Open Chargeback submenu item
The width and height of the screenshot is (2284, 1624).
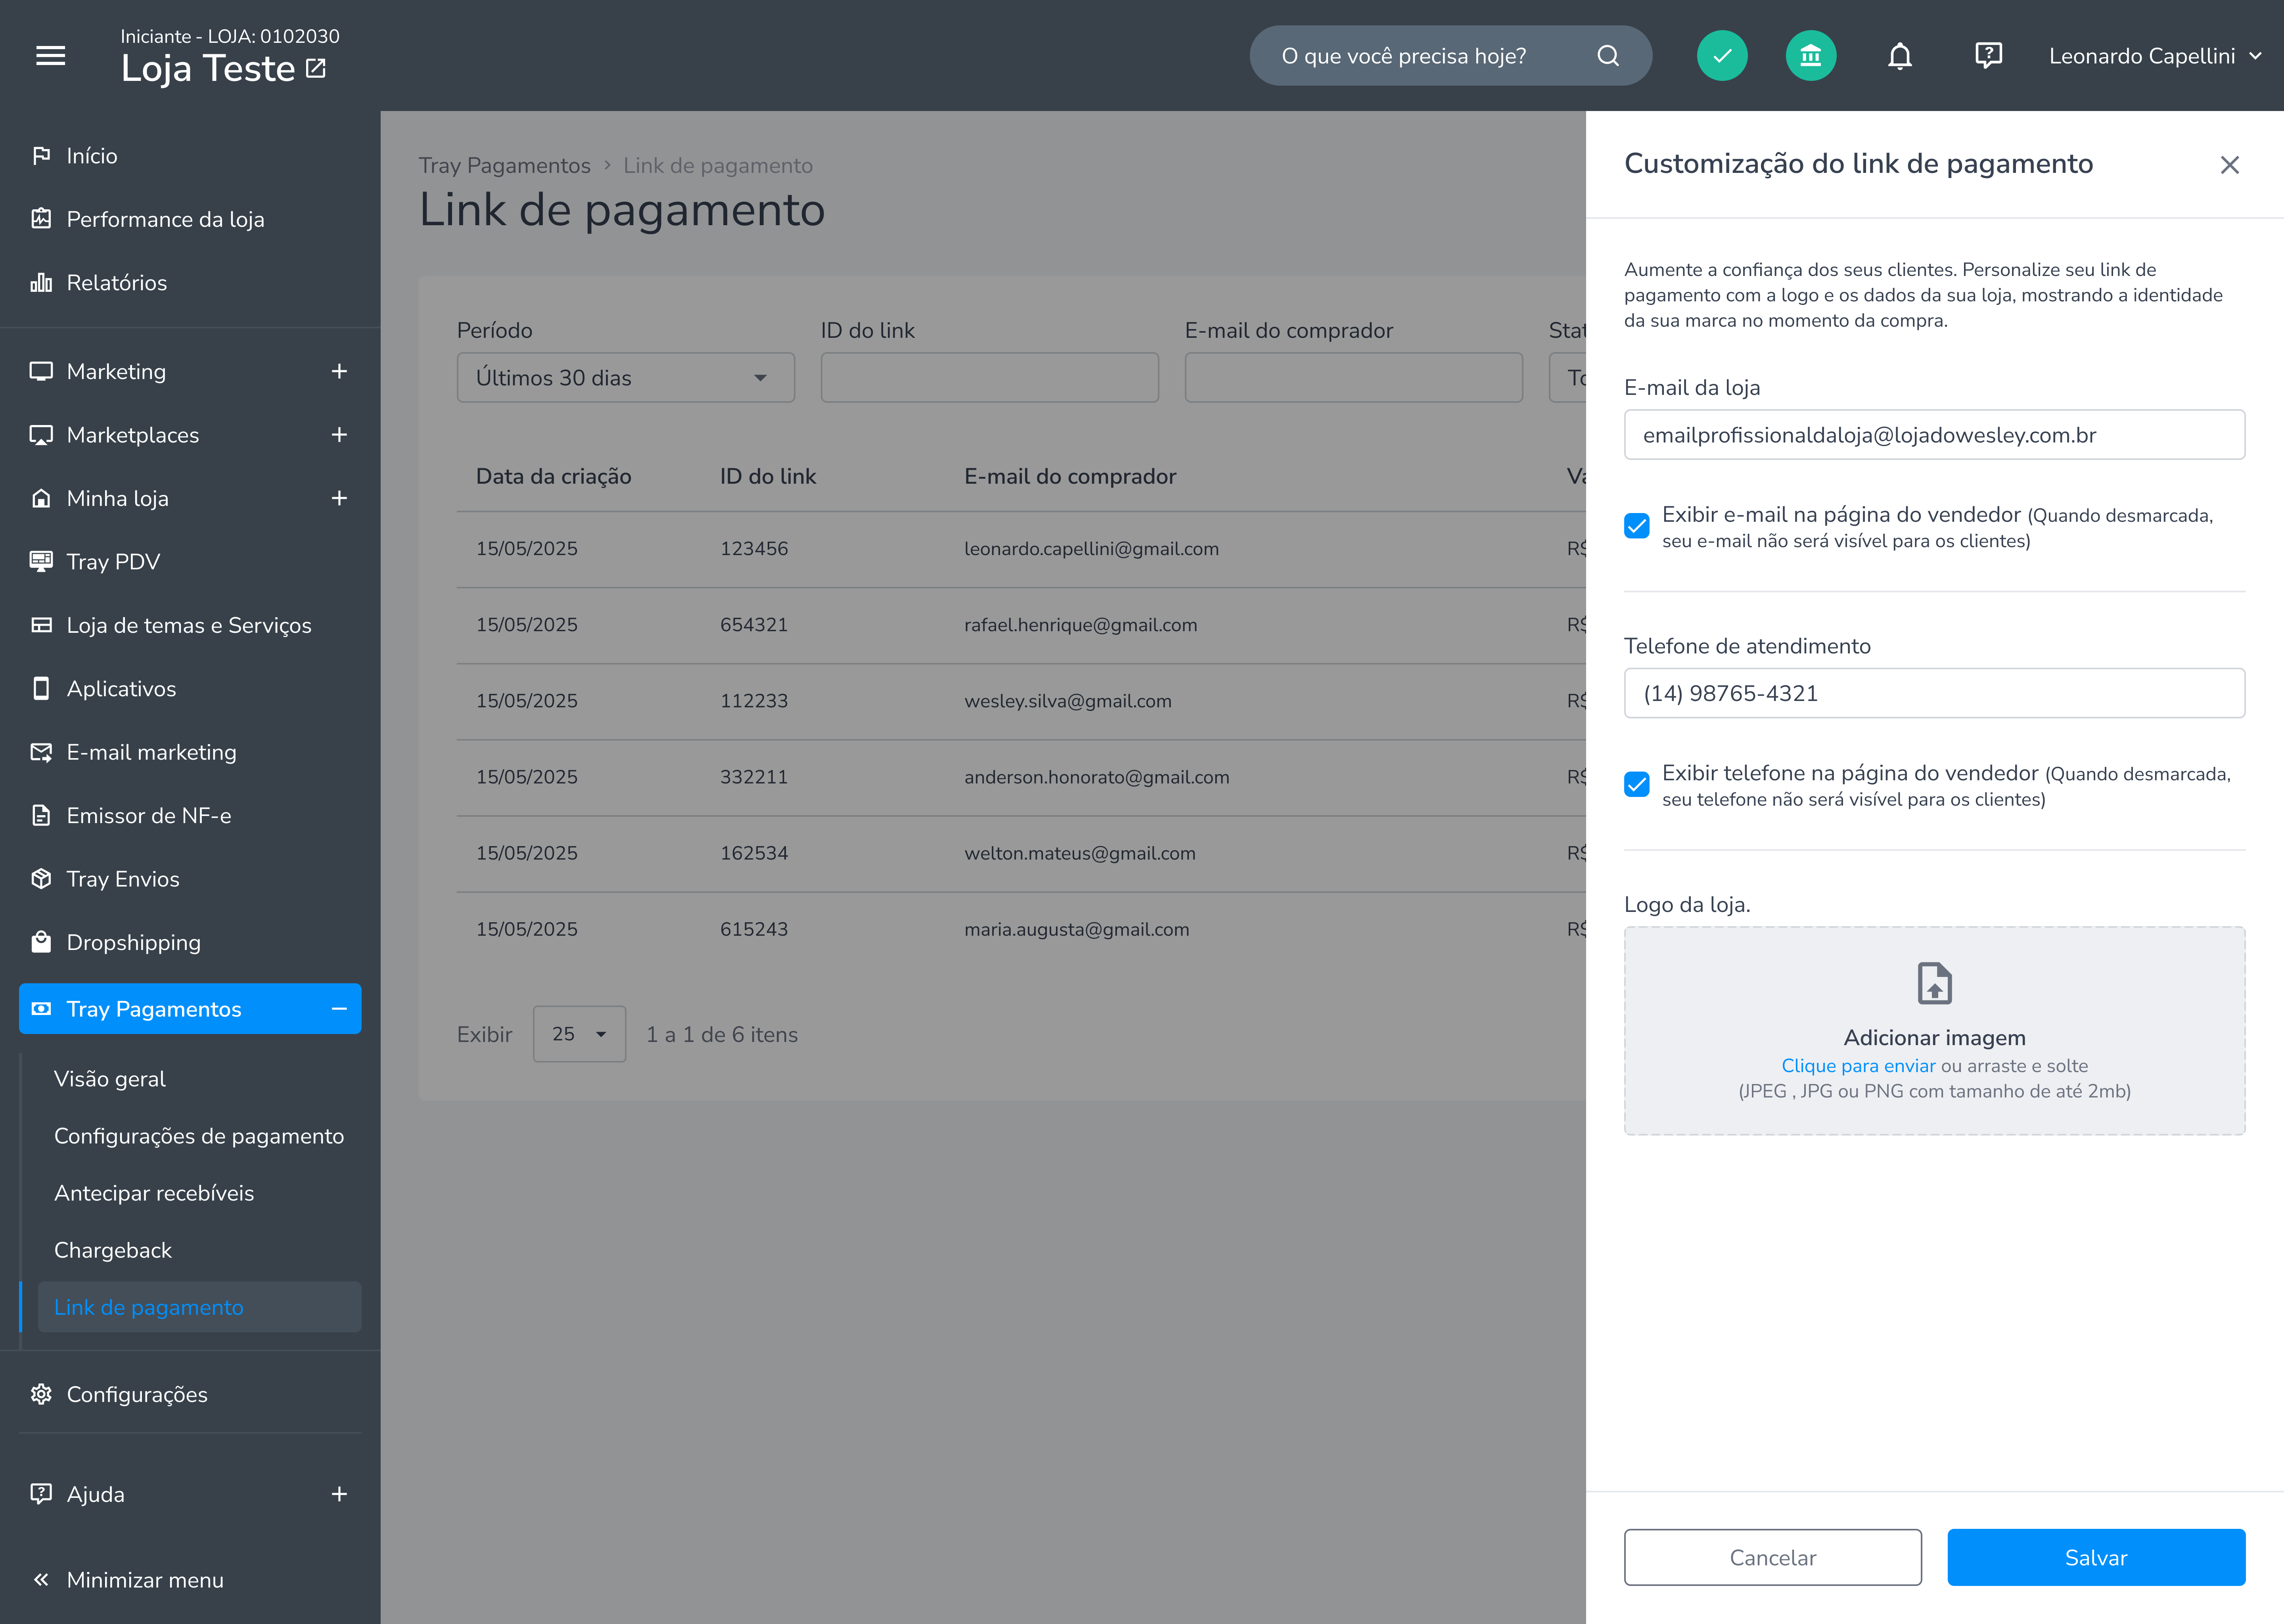point(113,1250)
